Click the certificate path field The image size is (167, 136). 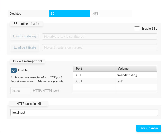coord(100,47)
